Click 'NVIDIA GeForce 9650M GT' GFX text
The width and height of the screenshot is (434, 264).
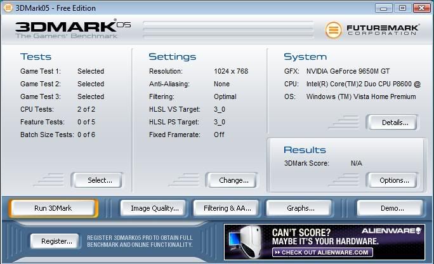[348, 71]
